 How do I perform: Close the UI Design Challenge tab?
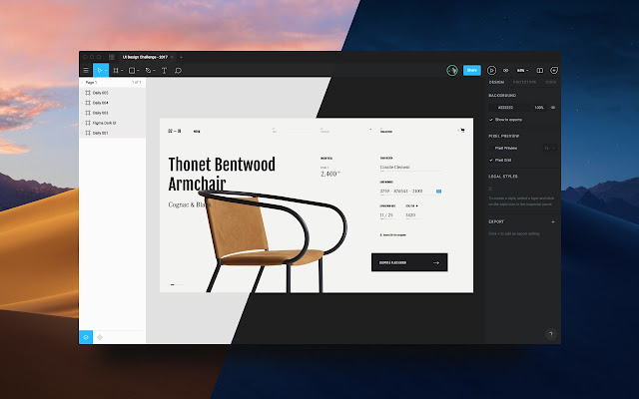tap(172, 57)
